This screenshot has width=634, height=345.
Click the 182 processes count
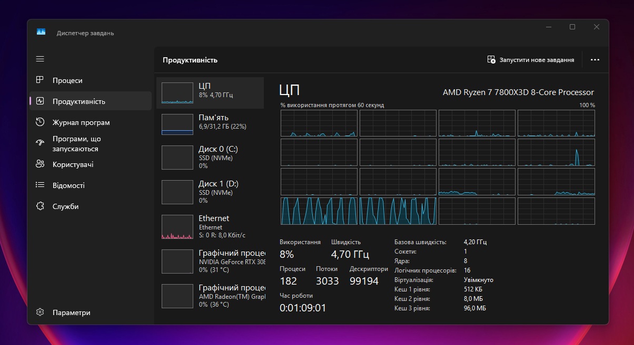pos(289,281)
